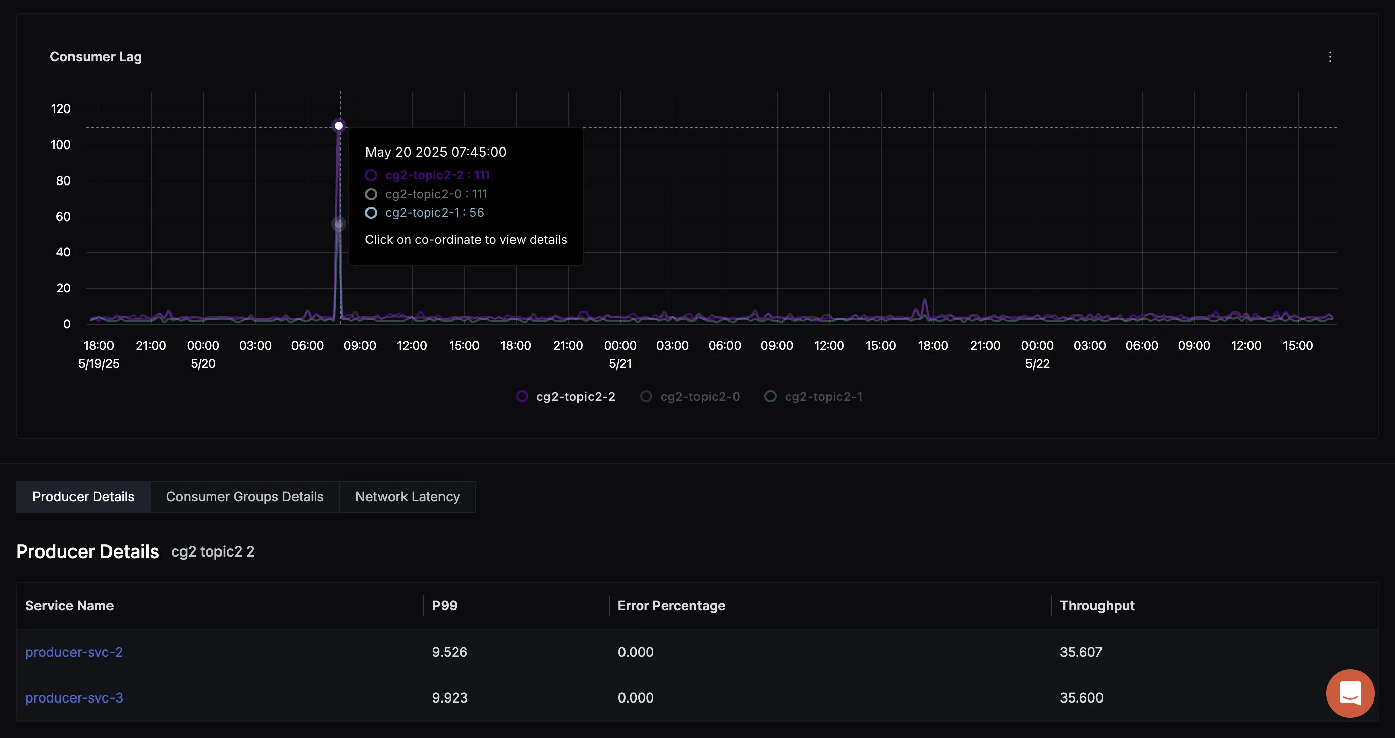Screen dimensions: 1395x738
Task: Click the lower hovered point near 56
Action: point(339,224)
